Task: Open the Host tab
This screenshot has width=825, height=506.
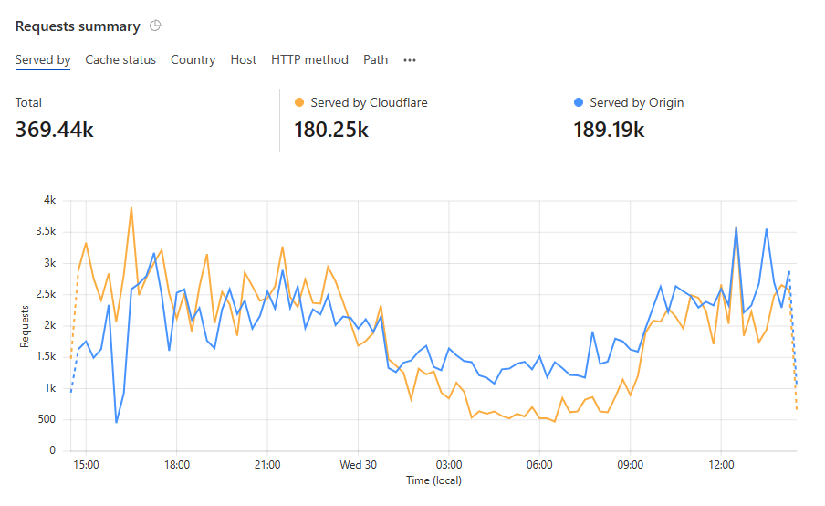Action: (243, 60)
